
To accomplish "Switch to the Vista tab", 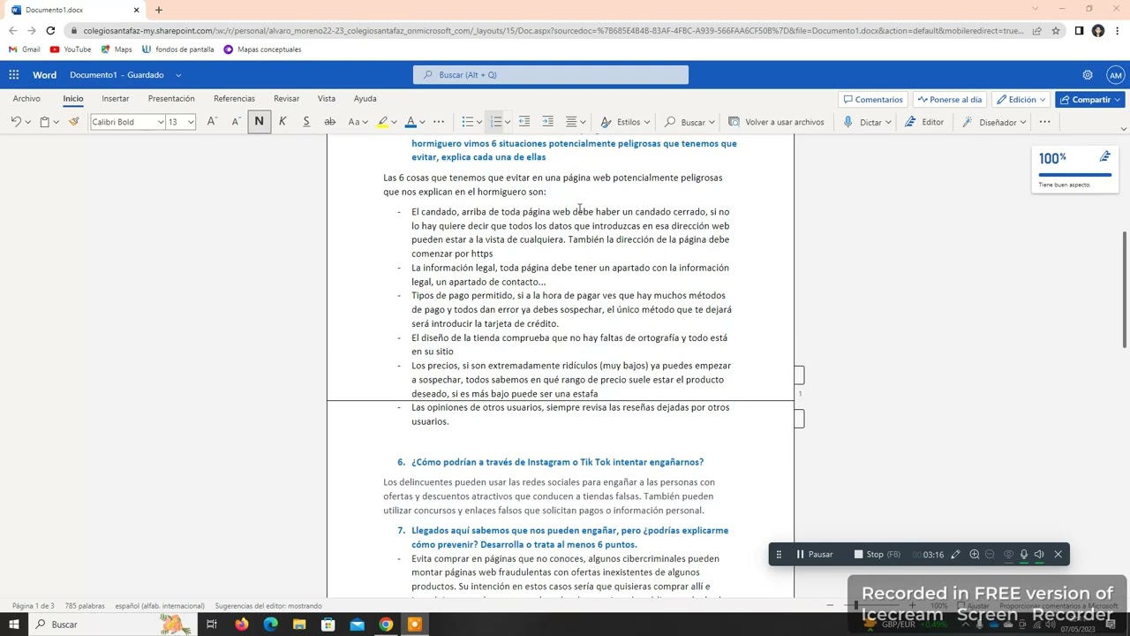I will pos(327,99).
